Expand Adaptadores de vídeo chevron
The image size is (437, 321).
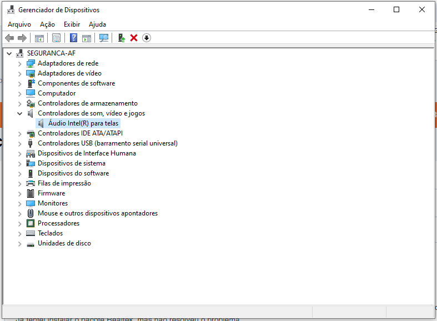tap(19, 74)
